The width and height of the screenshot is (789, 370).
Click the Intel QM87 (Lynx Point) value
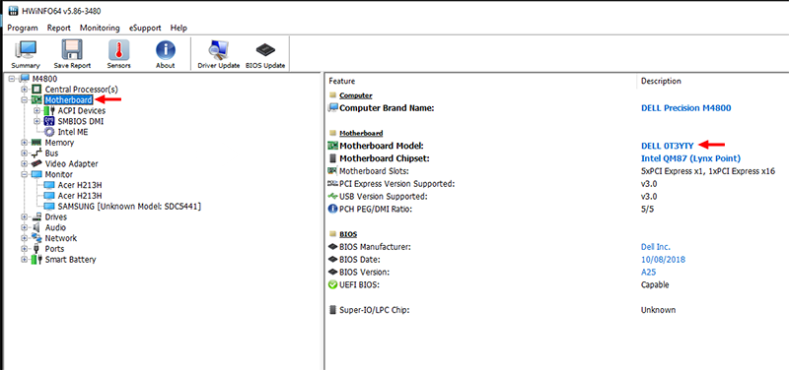point(691,158)
